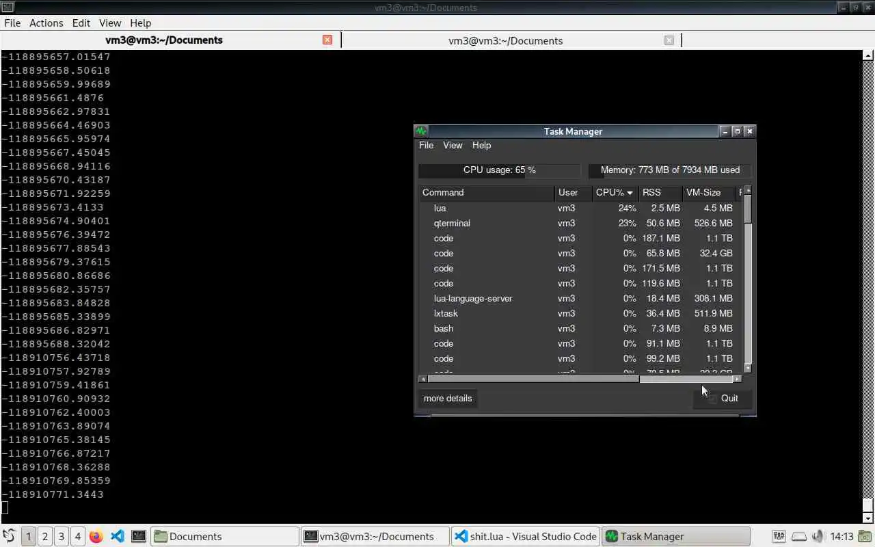Launch Firefox from the taskbar
875x547 pixels.
click(96, 536)
